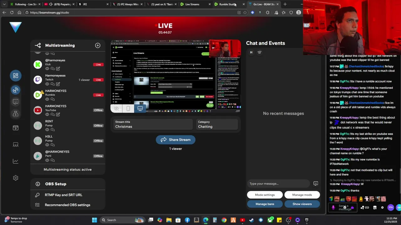Open RTMP Key and SRT URL

pos(68,195)
